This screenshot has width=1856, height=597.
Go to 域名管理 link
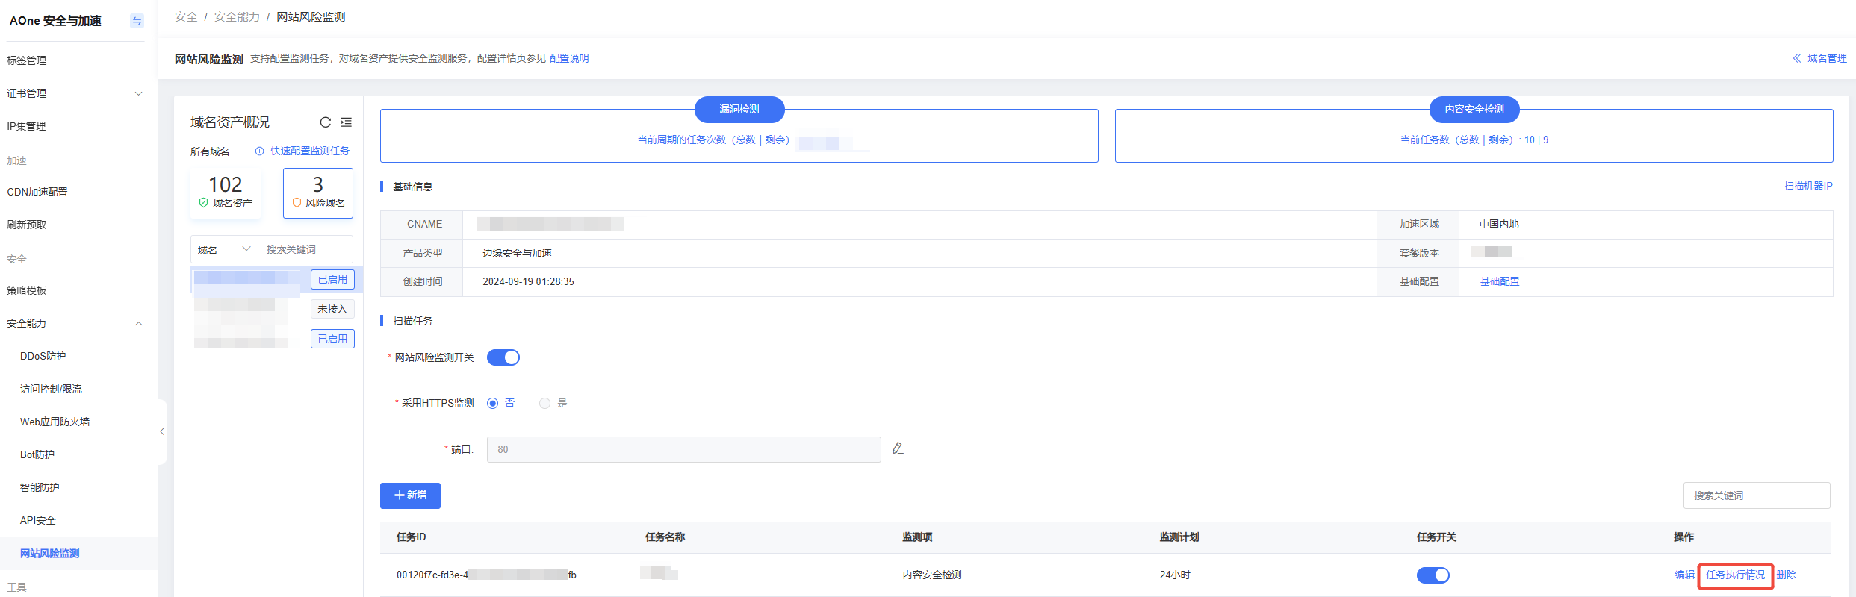tap(1827, 58)
